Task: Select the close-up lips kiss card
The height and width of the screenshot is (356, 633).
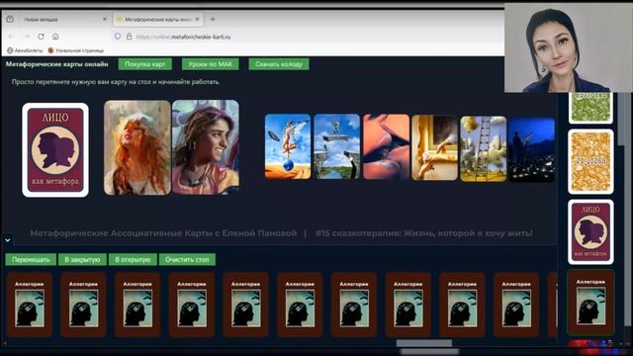Action: (x=386, y=147)
